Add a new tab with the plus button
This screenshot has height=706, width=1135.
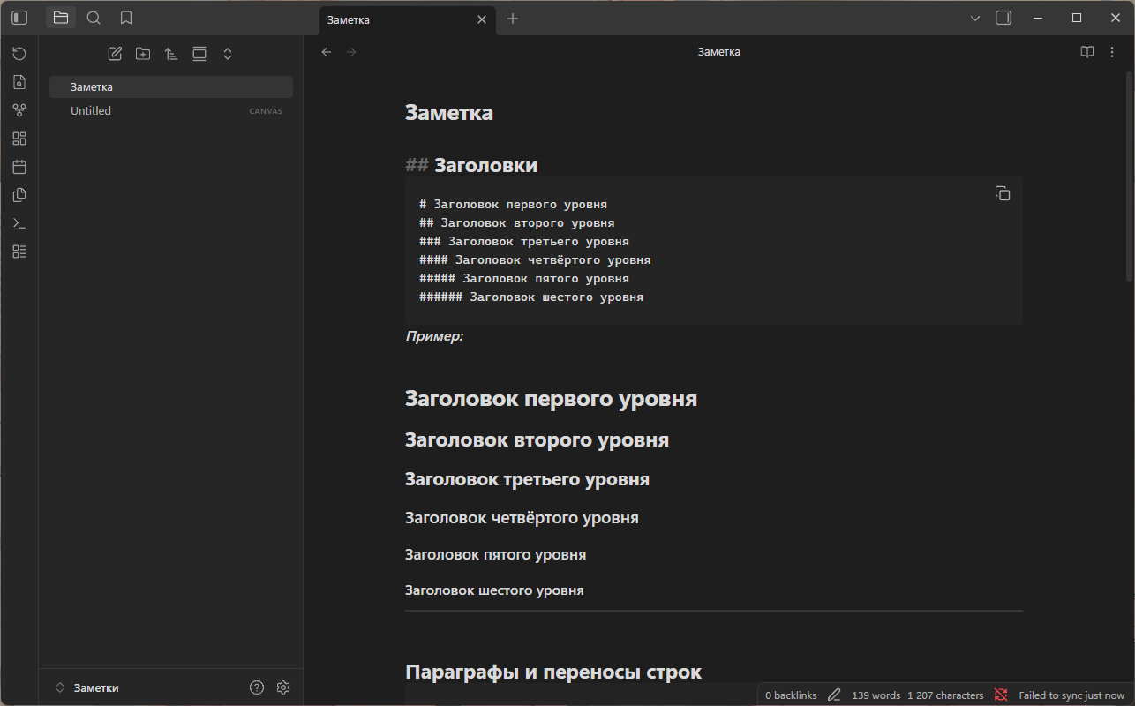(x=513, y=19)
